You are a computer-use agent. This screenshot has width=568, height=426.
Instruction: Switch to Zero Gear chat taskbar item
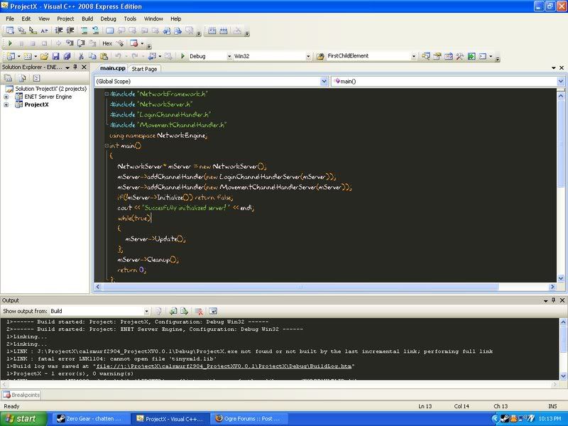click(92, 419)
